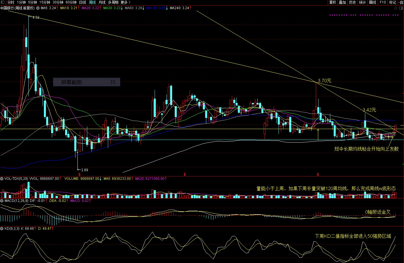This screenshot has width=404, height=263.
Task: Select 1分钟 period tab
Action: [21, 2]
